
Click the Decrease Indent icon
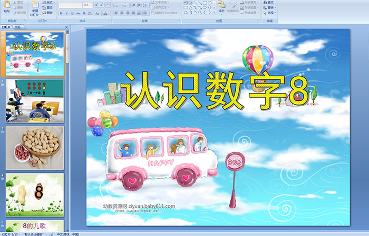[133, 5]
